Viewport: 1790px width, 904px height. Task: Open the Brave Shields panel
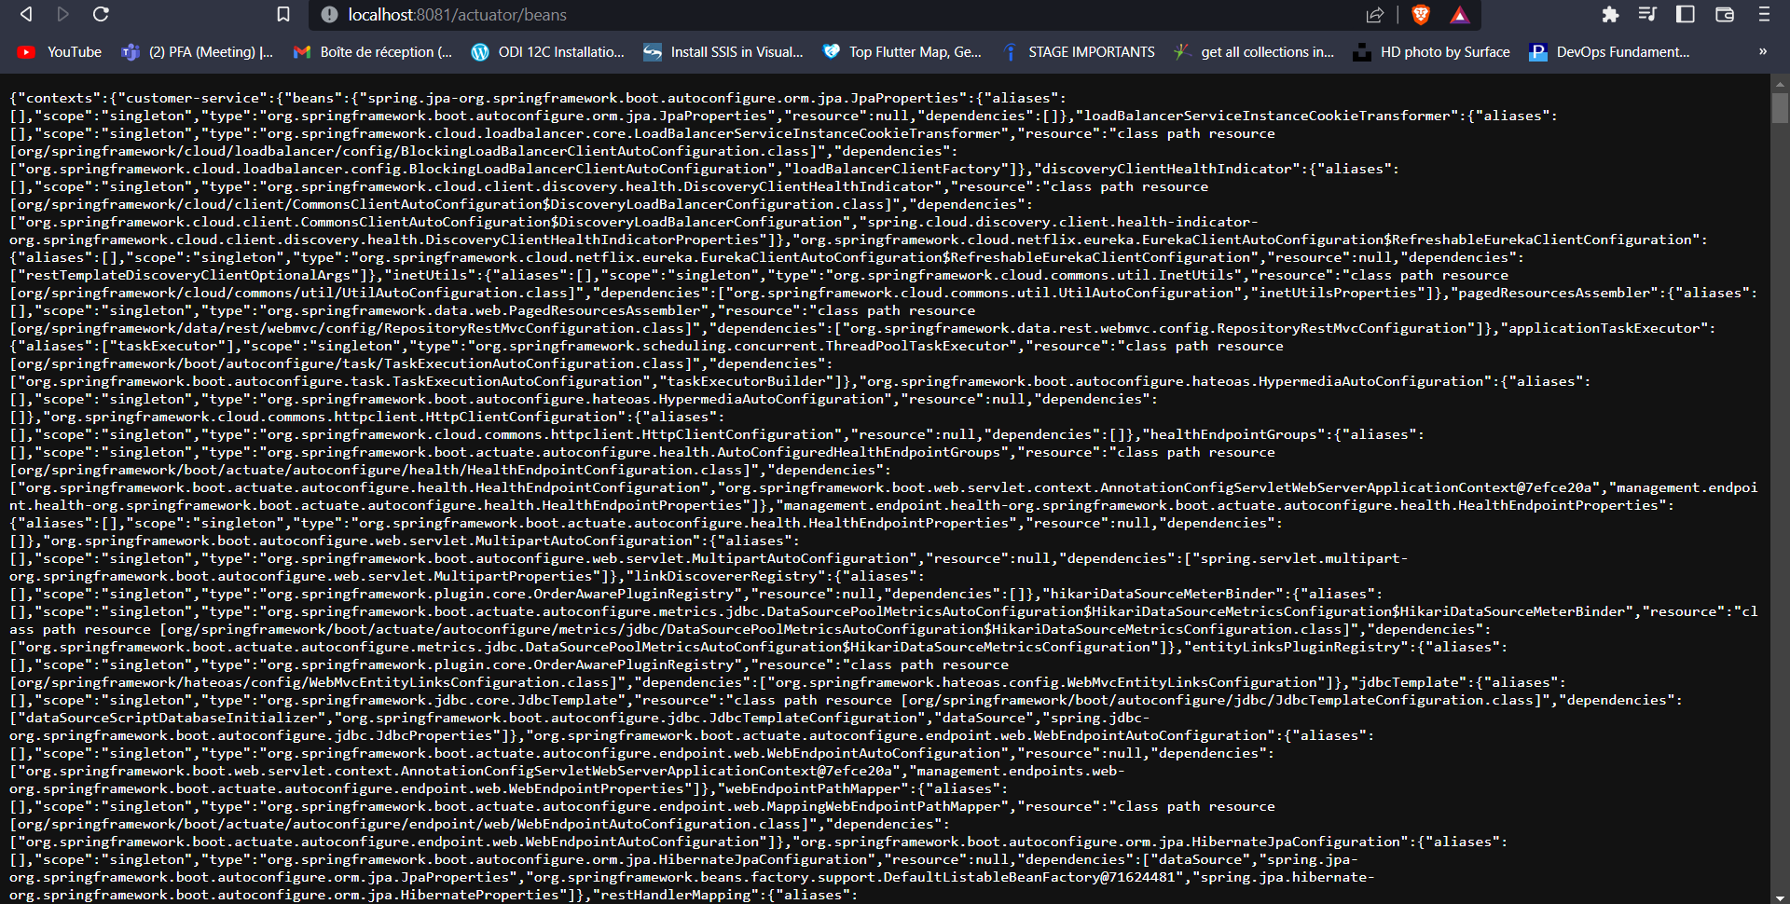click(x=1420, y=15)
